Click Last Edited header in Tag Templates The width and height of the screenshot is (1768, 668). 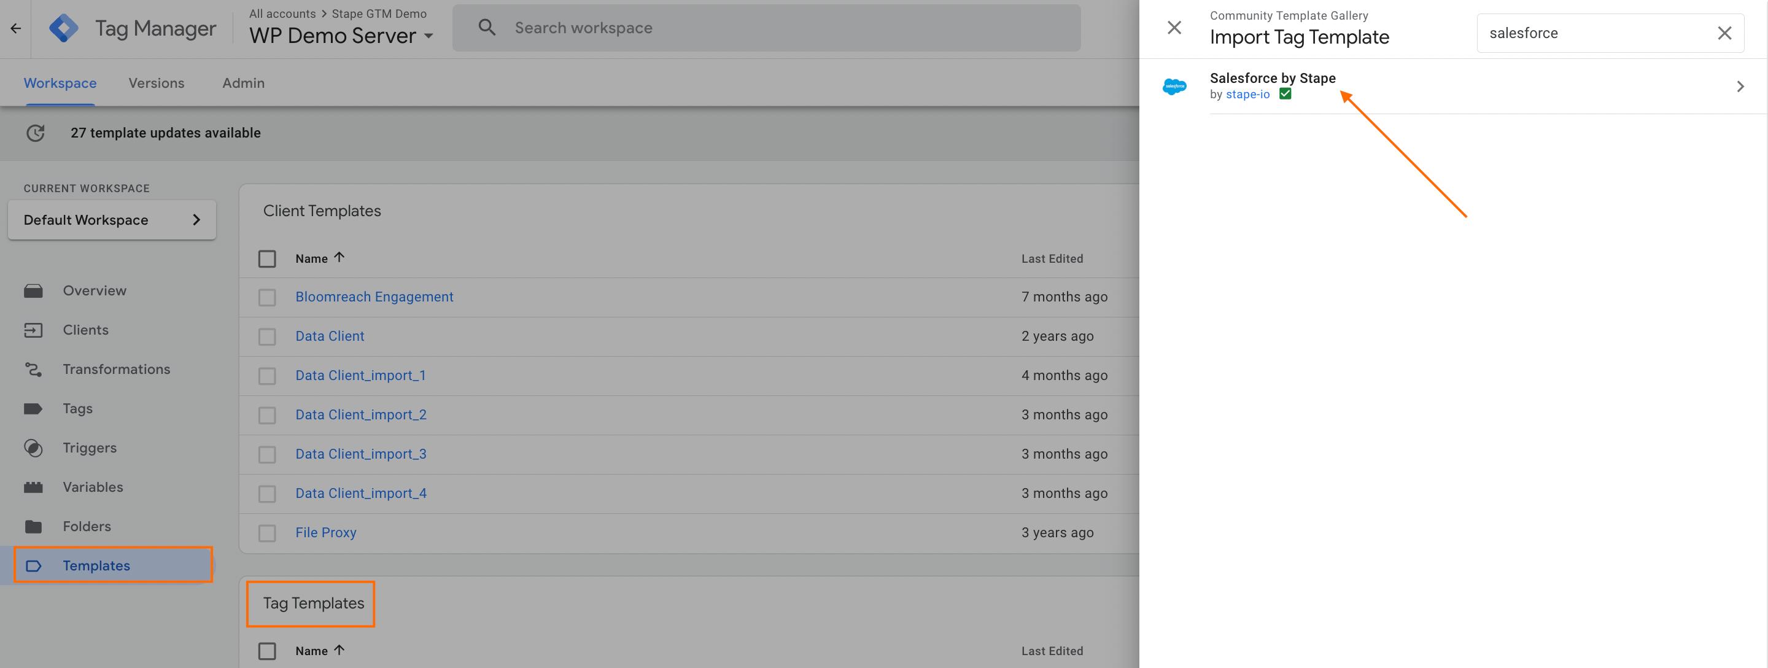pyautogui.click(x=1052, y=651)
